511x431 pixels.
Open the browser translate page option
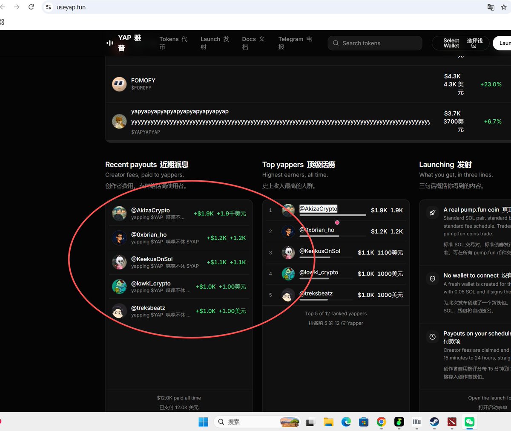(491, 7)
